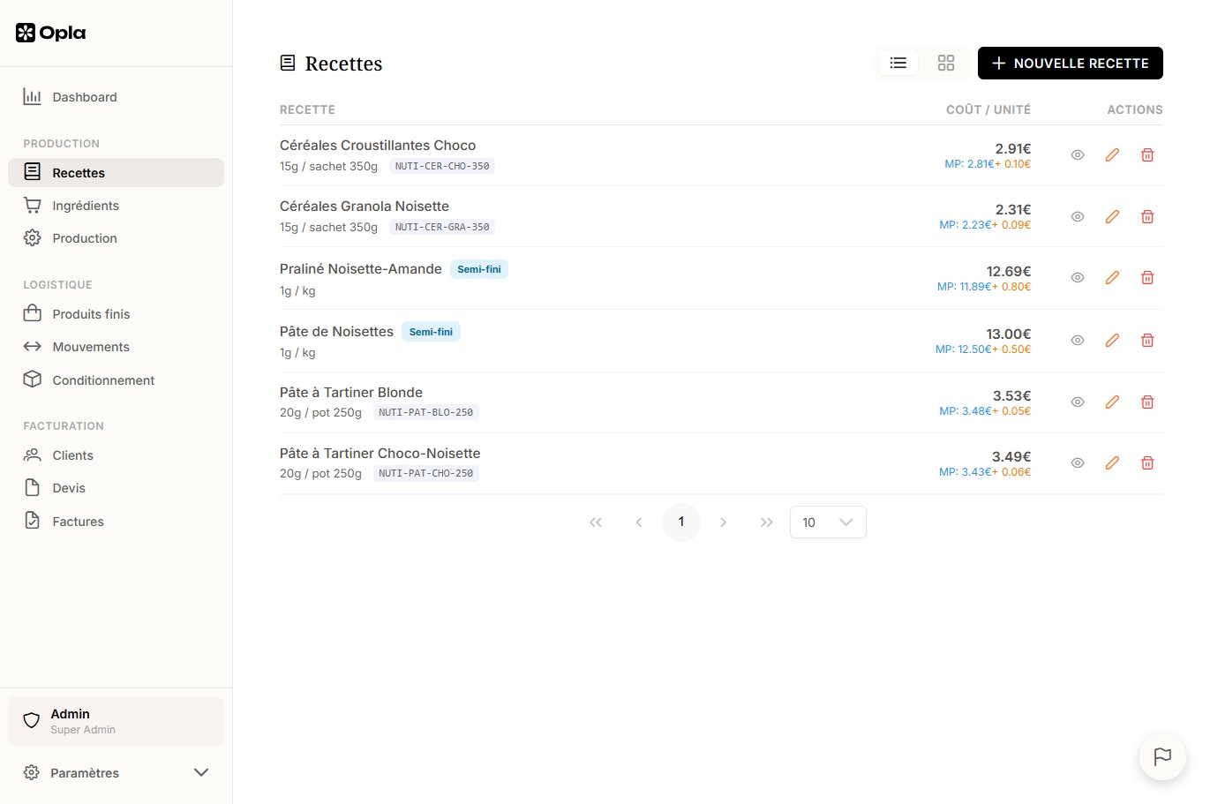Create a recipe with NOUVELLE RECETTE

[1070, 63]
